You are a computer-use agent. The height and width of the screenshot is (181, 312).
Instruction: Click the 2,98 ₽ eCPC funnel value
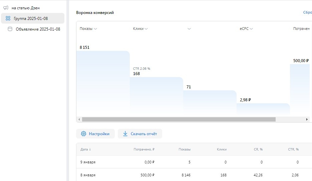click(x=245, y=100)
